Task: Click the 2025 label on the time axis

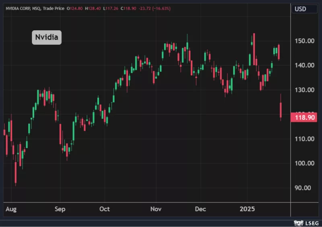Action: point(247,209)
